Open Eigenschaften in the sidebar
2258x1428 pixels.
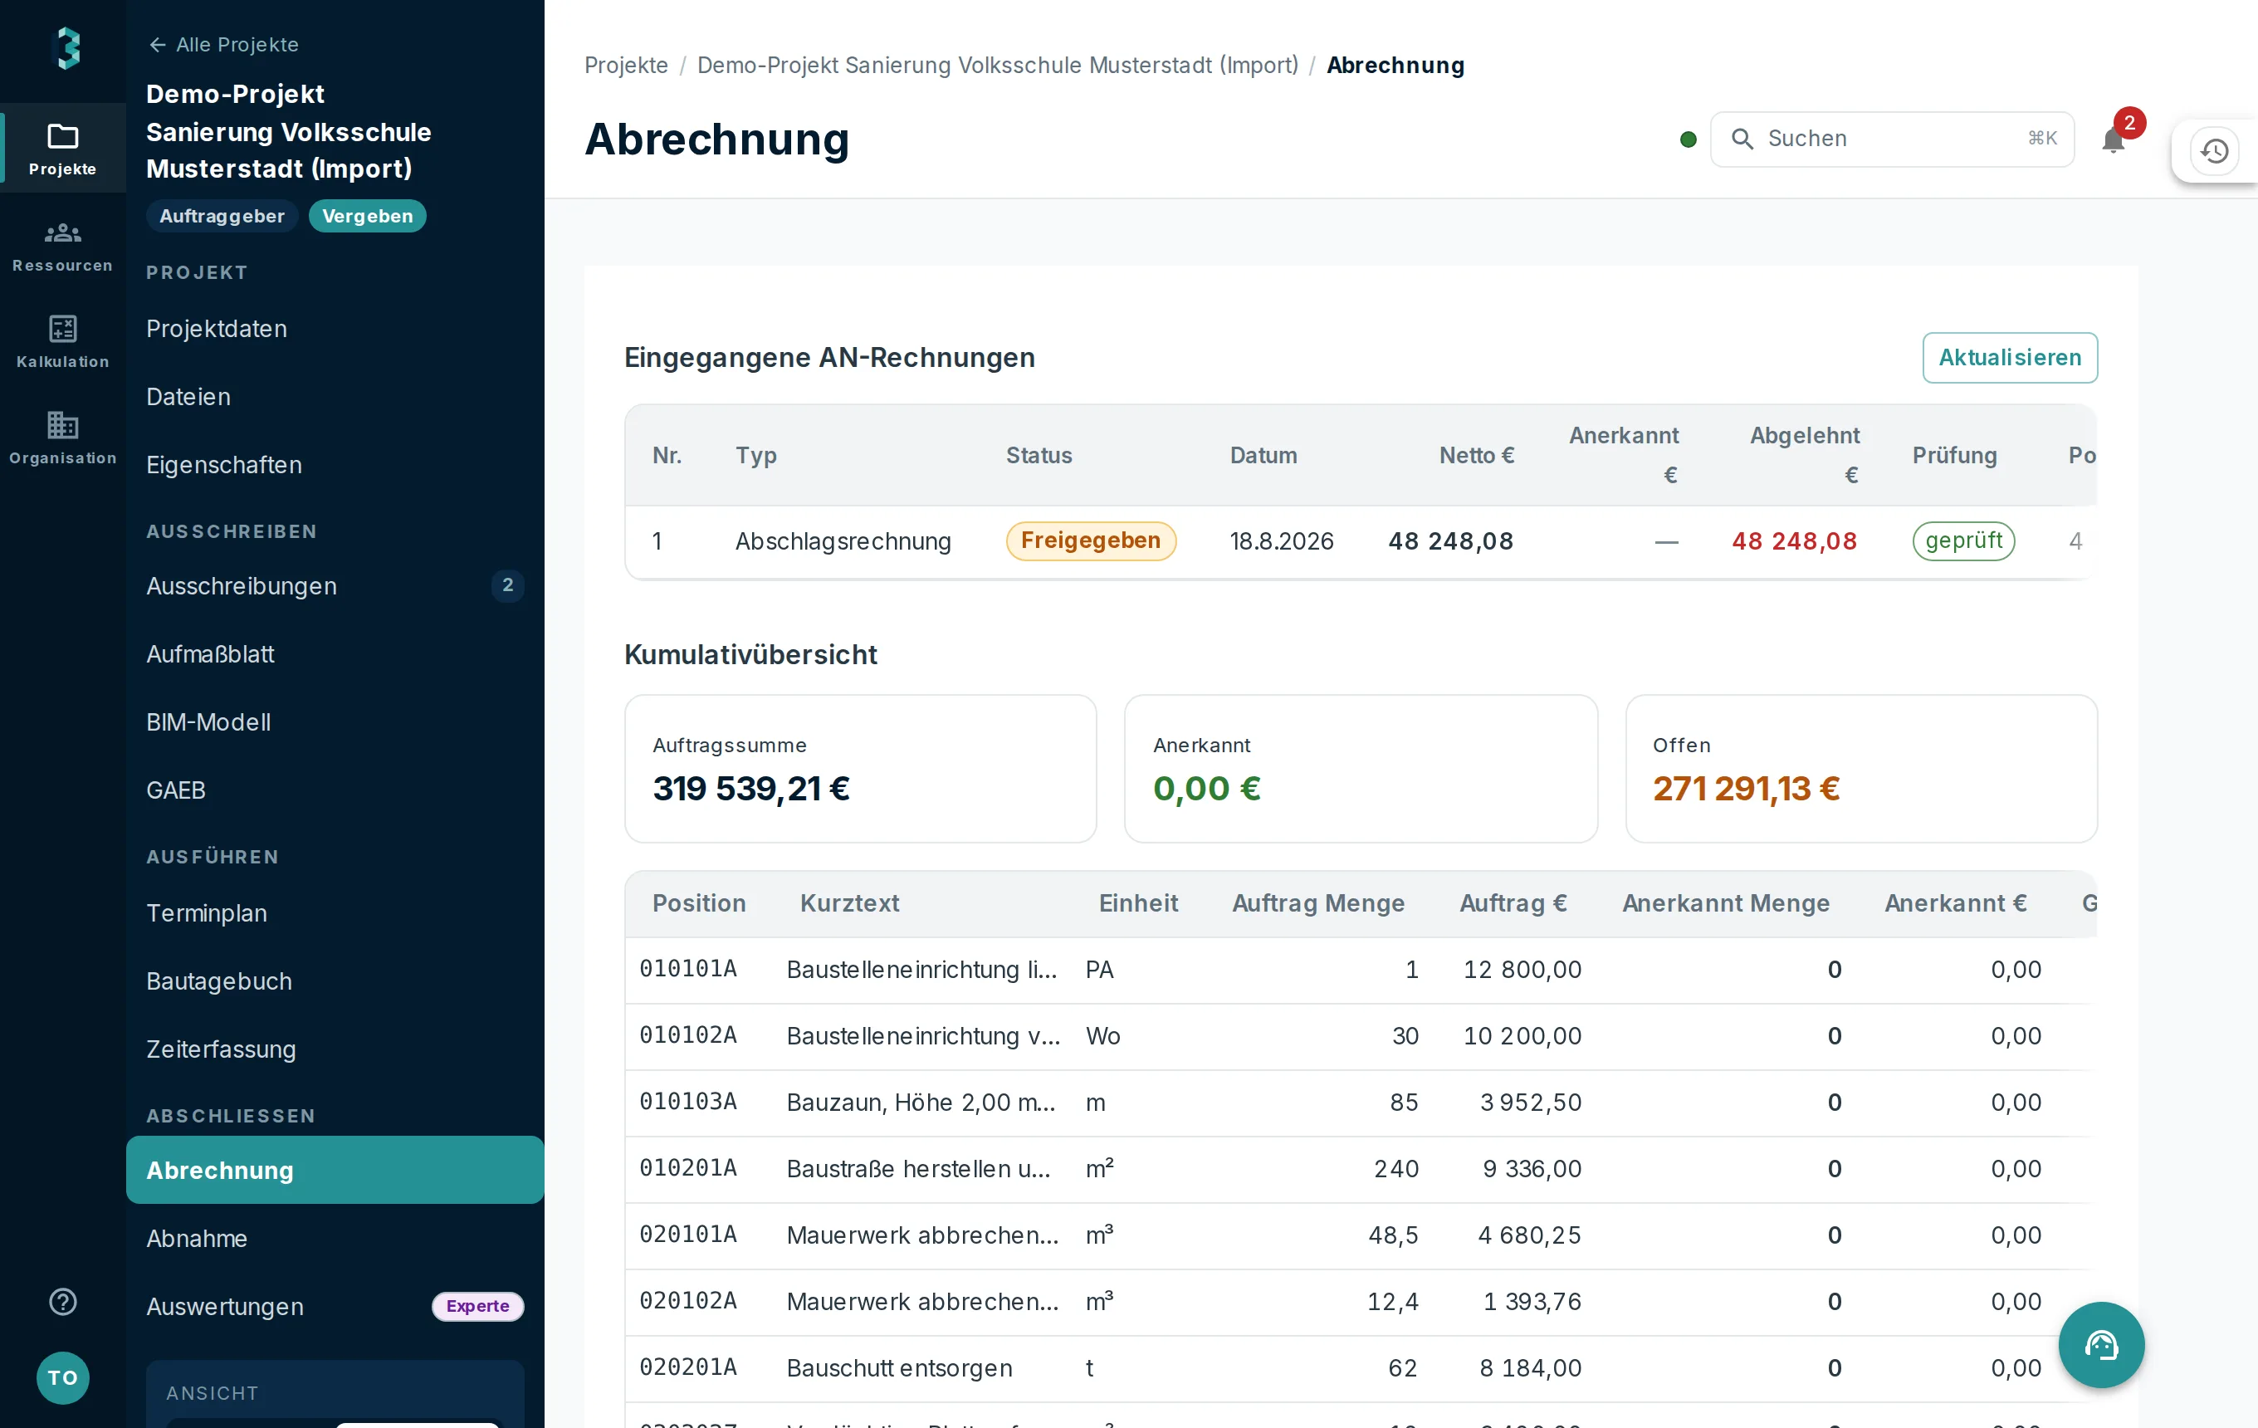coord(335,465)
